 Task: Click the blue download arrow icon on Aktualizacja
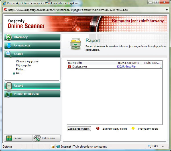9,46
